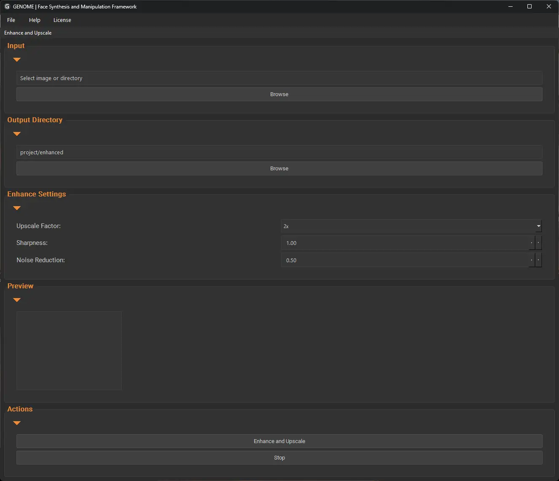Collapse the Enhance Settings section arrow
The image size is (559, 481).
(x=17, y=208)
